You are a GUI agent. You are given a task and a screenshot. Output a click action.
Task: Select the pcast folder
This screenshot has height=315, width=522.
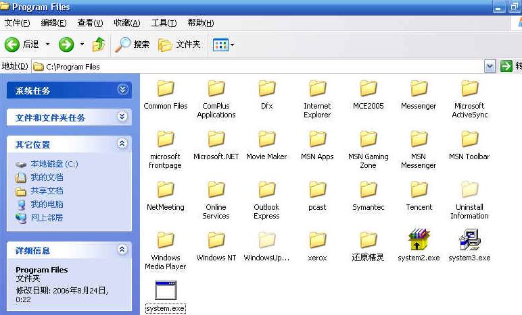tap(317, 196)
